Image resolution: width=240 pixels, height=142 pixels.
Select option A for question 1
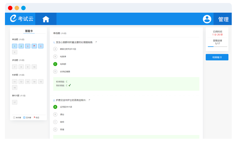click(55, 49)
